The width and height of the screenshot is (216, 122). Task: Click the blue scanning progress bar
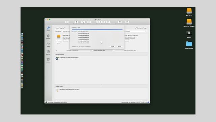(97, 29)
